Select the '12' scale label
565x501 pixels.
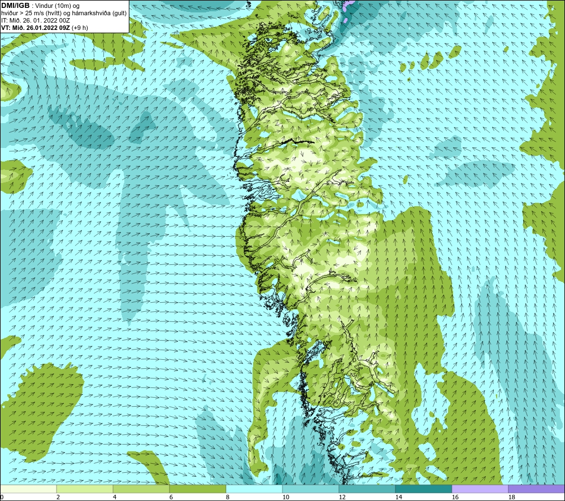point(342,498)
